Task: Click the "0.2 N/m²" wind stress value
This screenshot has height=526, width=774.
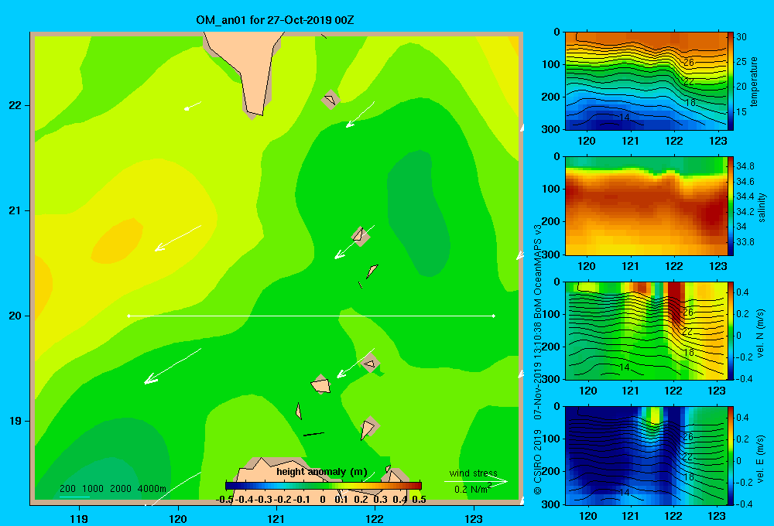Action: point(473,489)
